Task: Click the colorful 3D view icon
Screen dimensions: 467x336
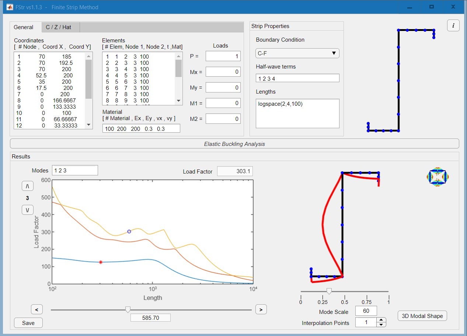Action: (438, 176)
